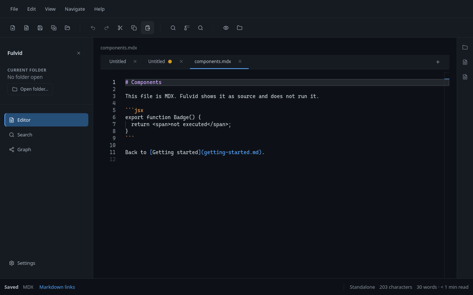The image size is (473, 295).
Task: Click the 30 words read-time entry
Action: [x=442, y=287]
